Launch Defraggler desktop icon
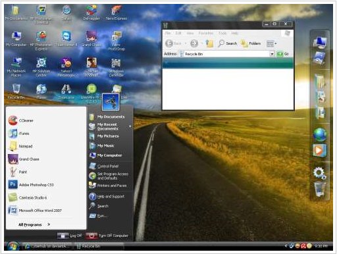Viewport: 337px width, 254px height. 91,13
